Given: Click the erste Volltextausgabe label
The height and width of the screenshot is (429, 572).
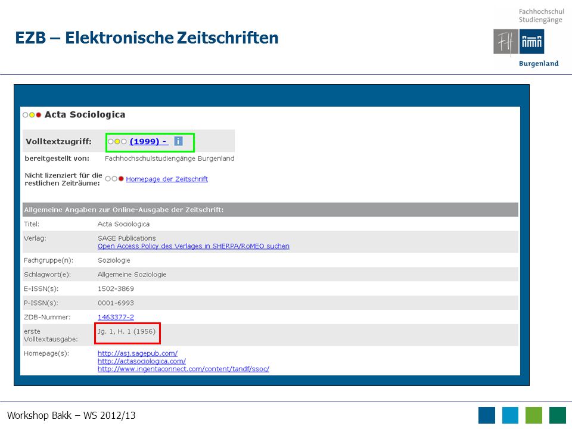Looking at the screenshot, I should click(51, 335).
